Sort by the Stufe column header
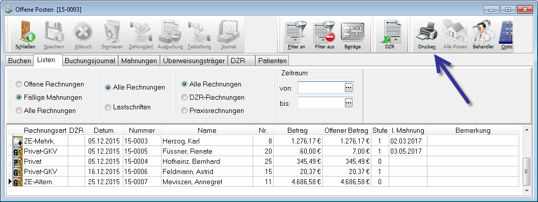Screen dimensions: 538x202 pos(380,130)
